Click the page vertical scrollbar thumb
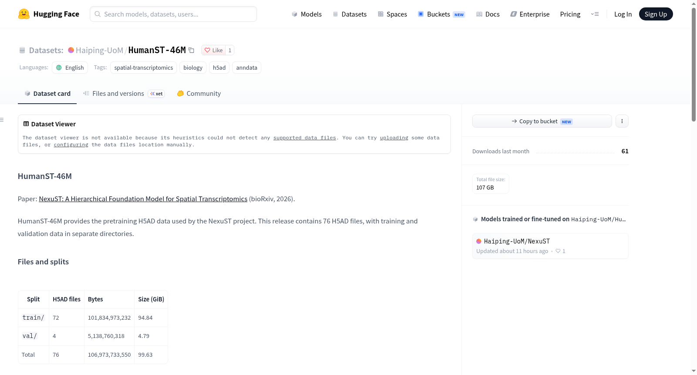The image size is (697, 375). click(x=694, y=64)
